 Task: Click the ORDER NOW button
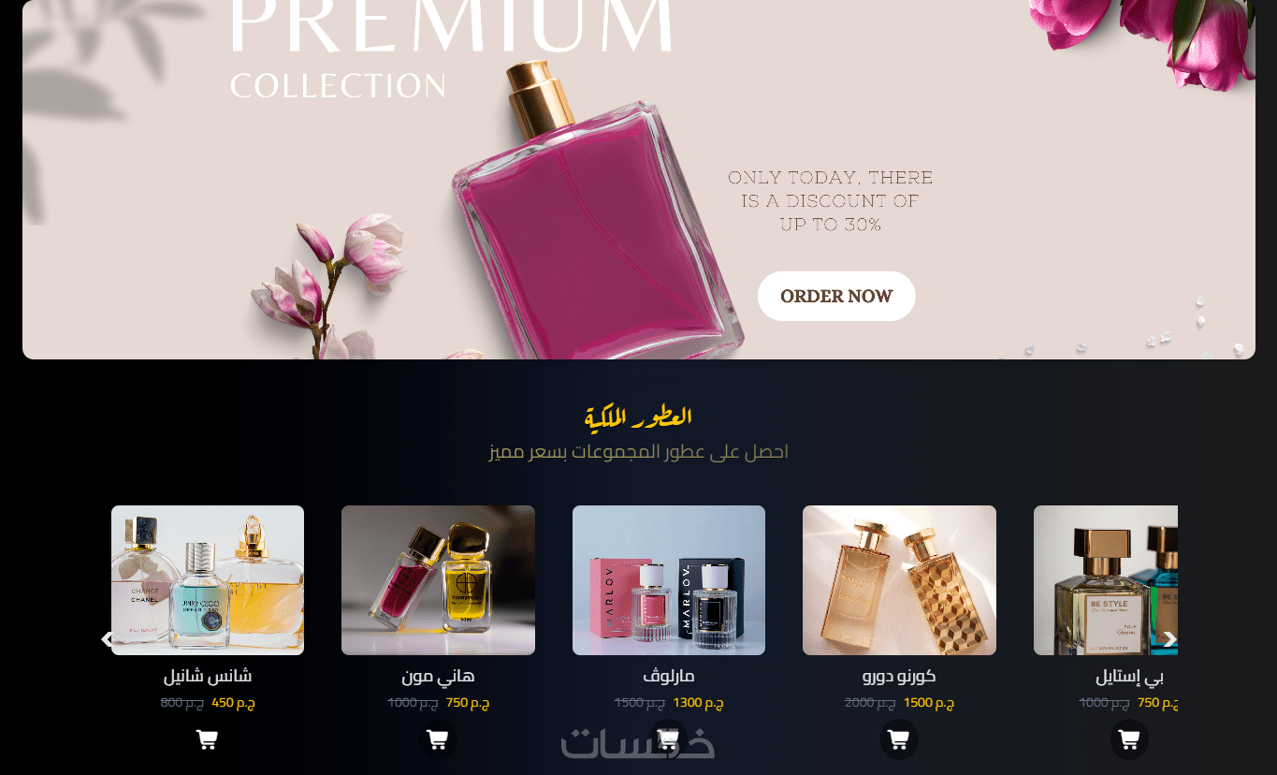836,296
